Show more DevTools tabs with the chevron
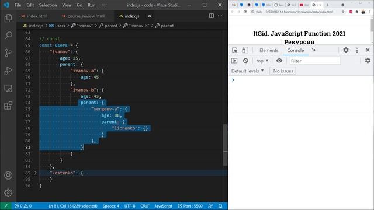Screen dimensions: 374x210 [314, 50]
